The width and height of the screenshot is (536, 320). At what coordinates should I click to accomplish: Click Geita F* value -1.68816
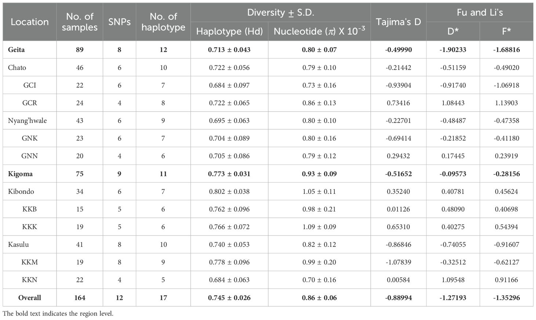(507, 49)
